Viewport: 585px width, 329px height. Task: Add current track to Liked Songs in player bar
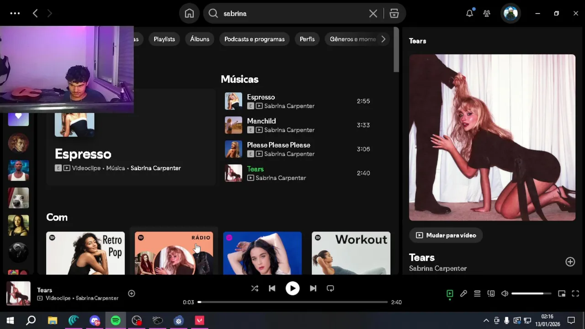tap(131, 293)
